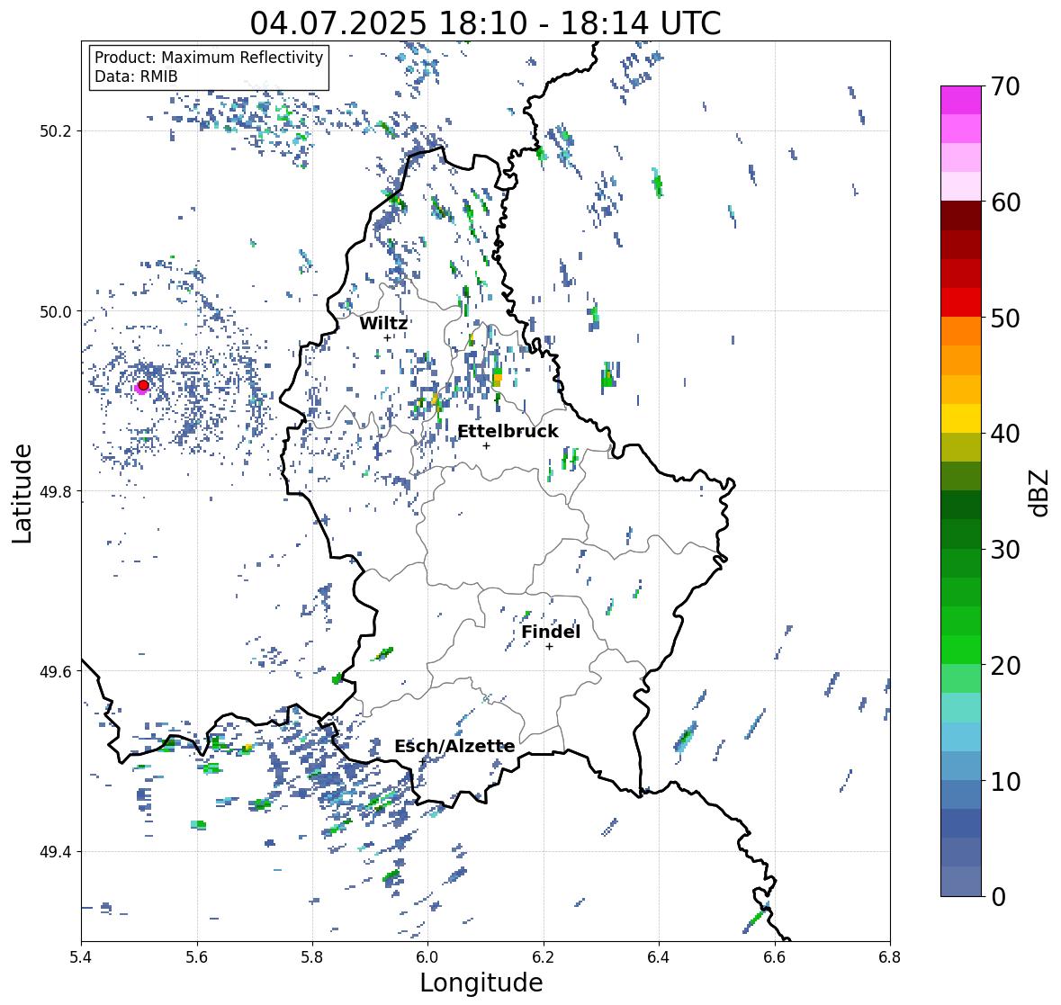Click the longitude tick label 6.6

click(775, 957)
